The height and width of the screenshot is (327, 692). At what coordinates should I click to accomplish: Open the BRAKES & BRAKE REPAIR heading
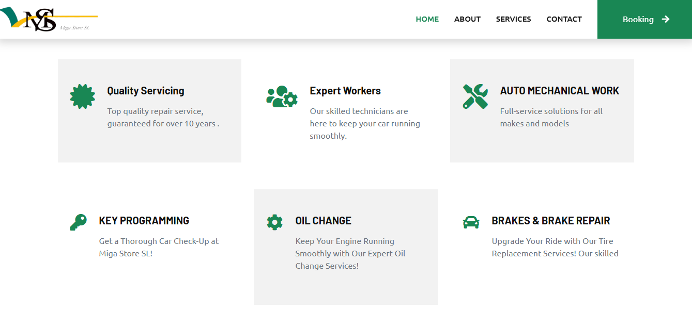coord(550,221)
